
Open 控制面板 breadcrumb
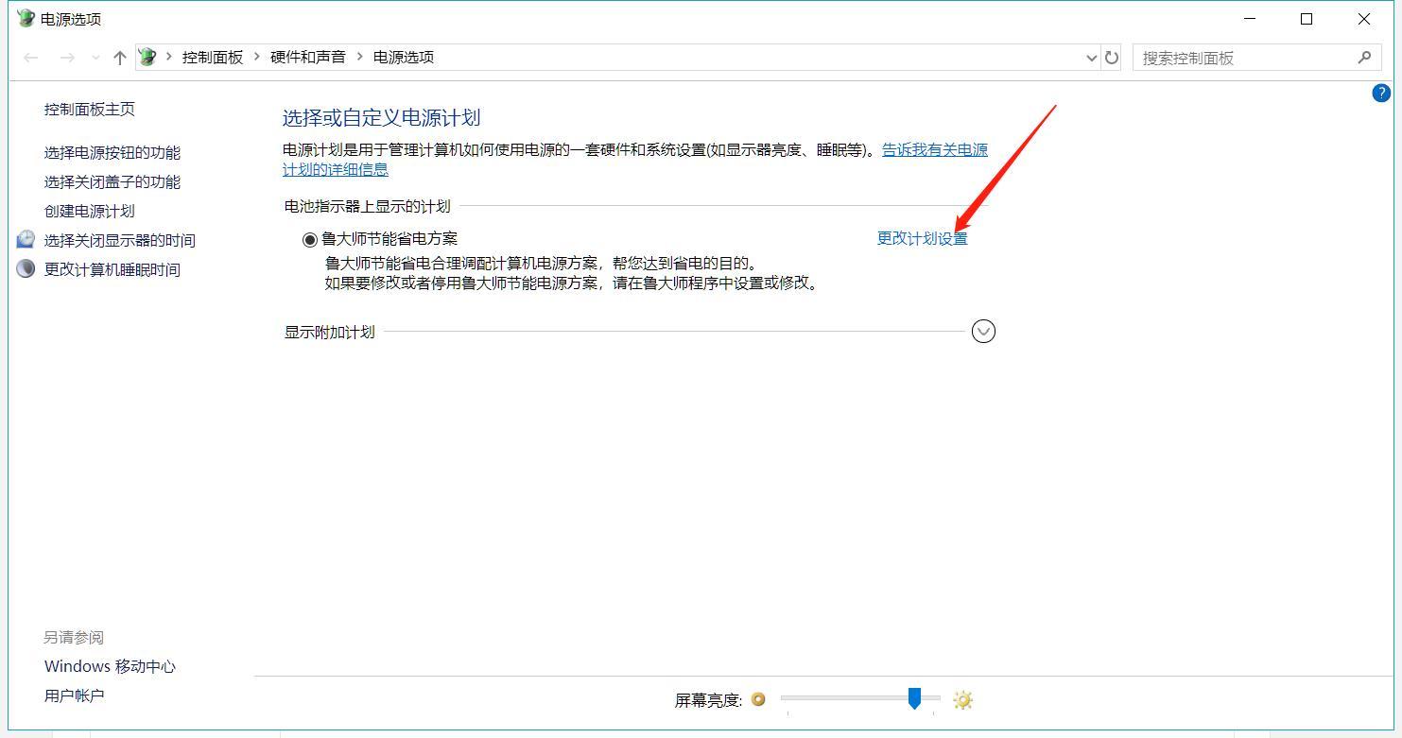tap(213, 57)
